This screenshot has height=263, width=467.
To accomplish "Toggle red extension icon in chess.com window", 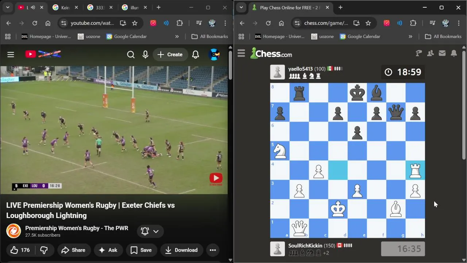I will (x=387, y=23).
